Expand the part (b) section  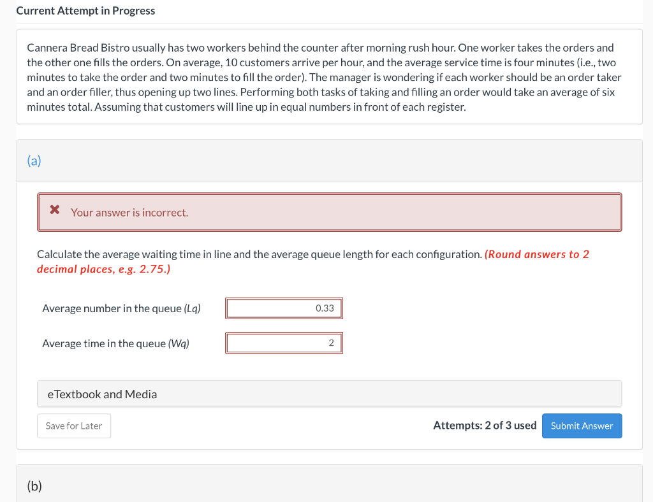(x=330, y=485)
